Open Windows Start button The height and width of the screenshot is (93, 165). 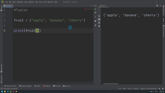click(2, 91)
